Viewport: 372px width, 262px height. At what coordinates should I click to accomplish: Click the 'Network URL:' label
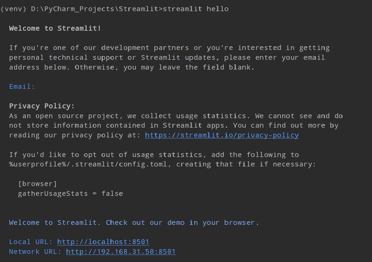[x=35, y=251]
